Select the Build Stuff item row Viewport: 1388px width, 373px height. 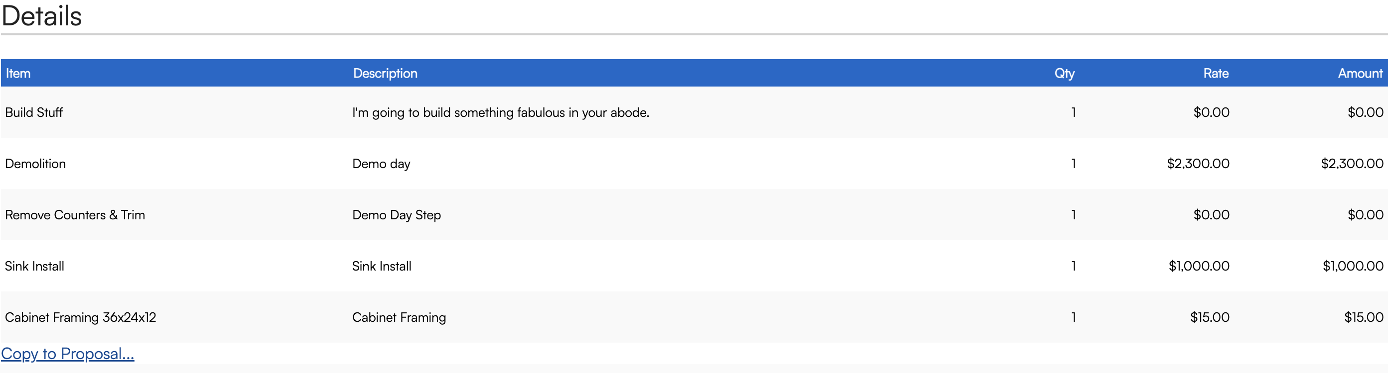pos(694,112)
